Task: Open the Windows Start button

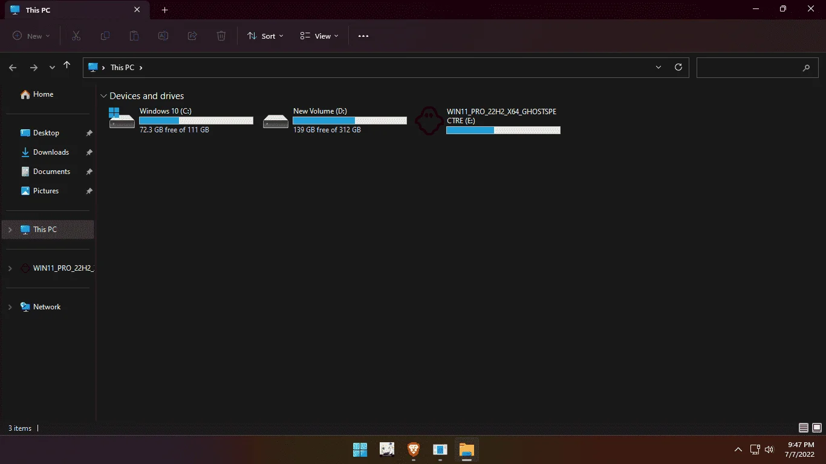Action: tap(360, 449)
